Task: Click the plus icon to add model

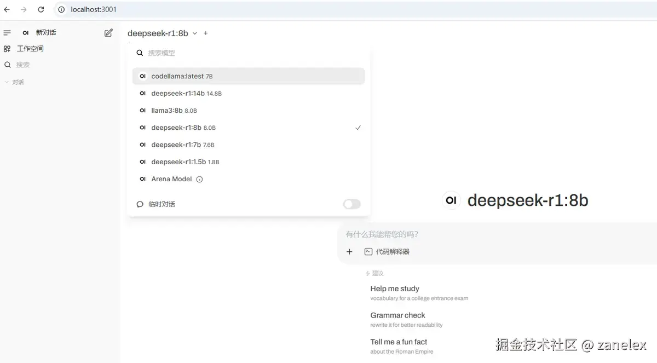Action: (206, 33)
